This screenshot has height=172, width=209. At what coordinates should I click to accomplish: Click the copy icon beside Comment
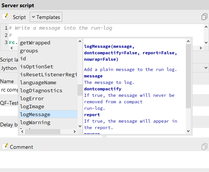[204, 147]
